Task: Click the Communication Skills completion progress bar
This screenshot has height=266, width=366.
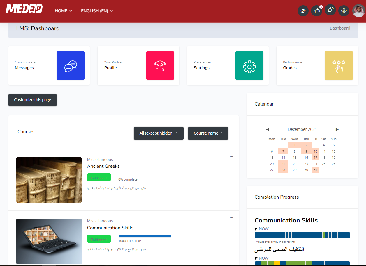Action: pos(302,235)
